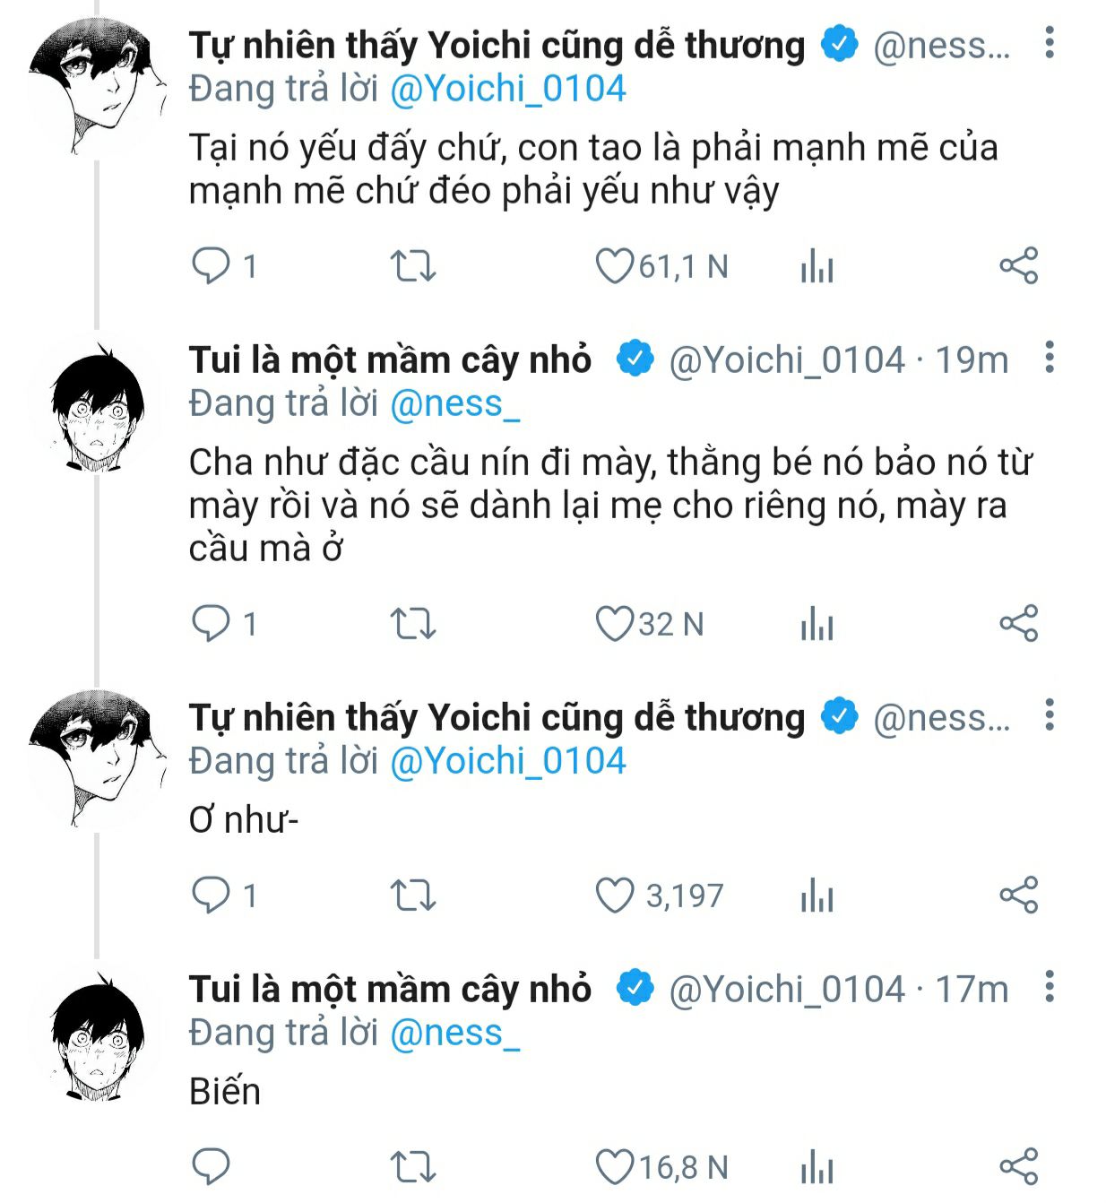
Task: Open @Yoichi_0104 mention in first tweet
Action: click(x=507, y=89)
